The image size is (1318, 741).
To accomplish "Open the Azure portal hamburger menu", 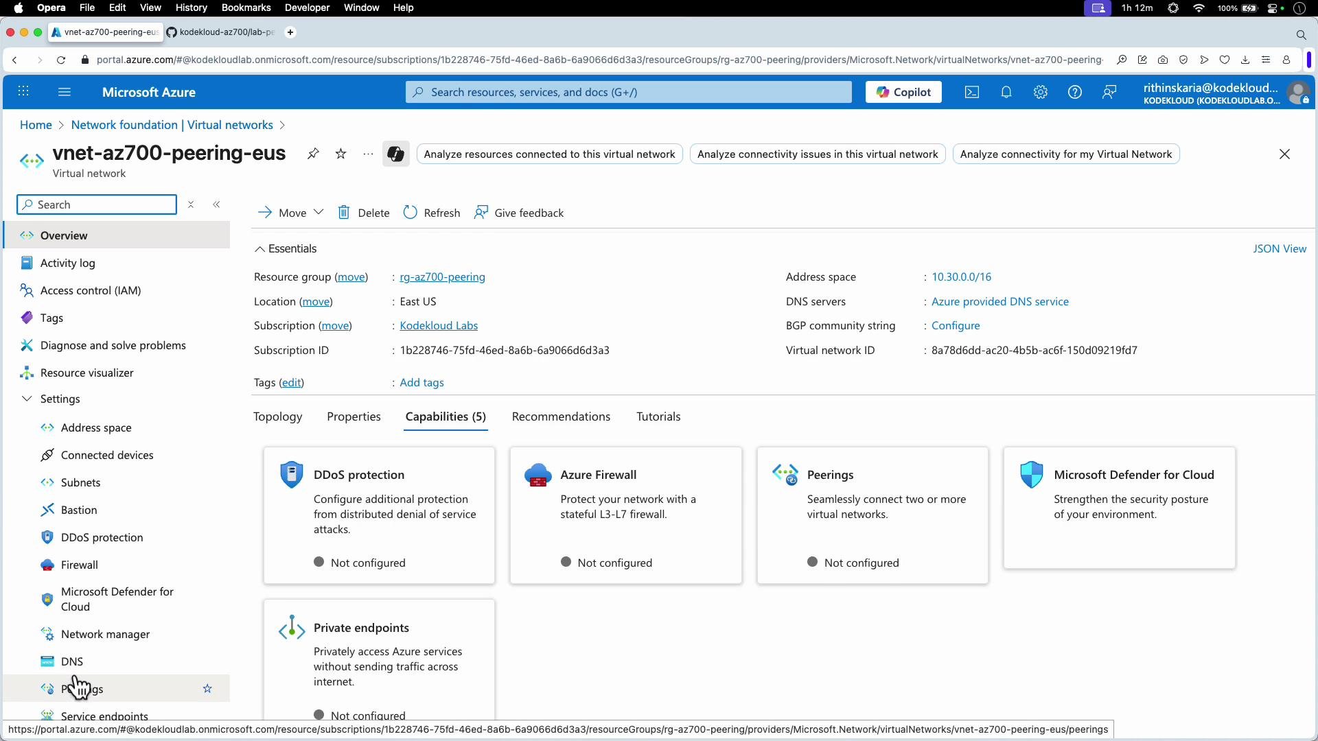I will click(65, 92).
